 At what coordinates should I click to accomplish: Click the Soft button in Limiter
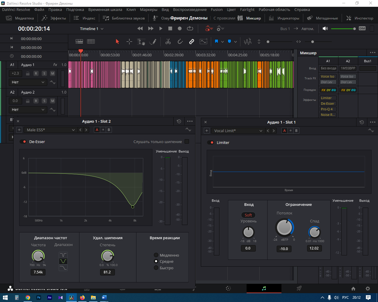click(x=248, y=215)
